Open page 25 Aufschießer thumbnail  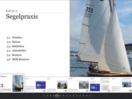coord(100,85)
